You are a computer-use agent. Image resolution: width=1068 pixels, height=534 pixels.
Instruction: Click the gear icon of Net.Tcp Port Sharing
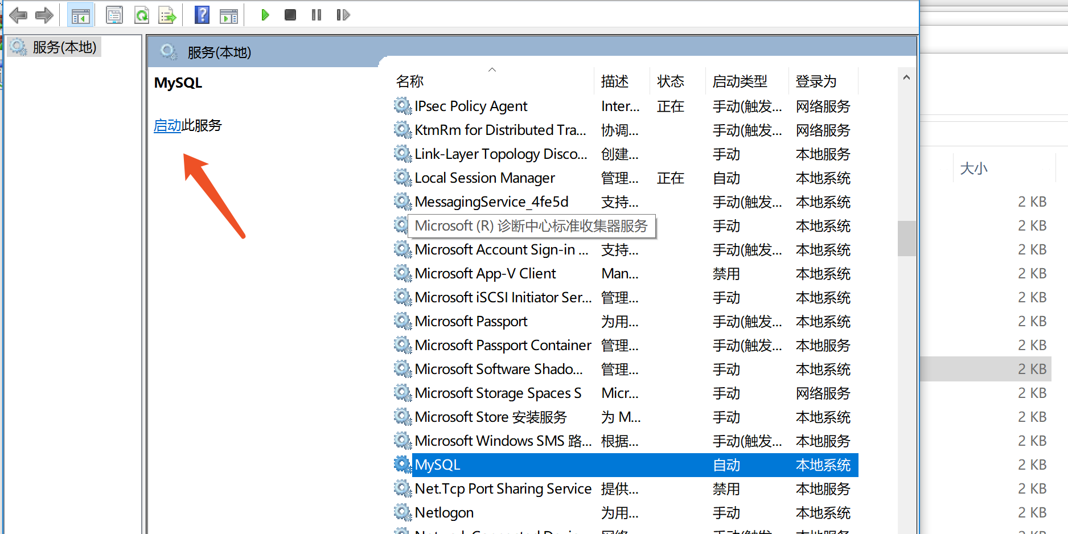click(x=402, y=488)
